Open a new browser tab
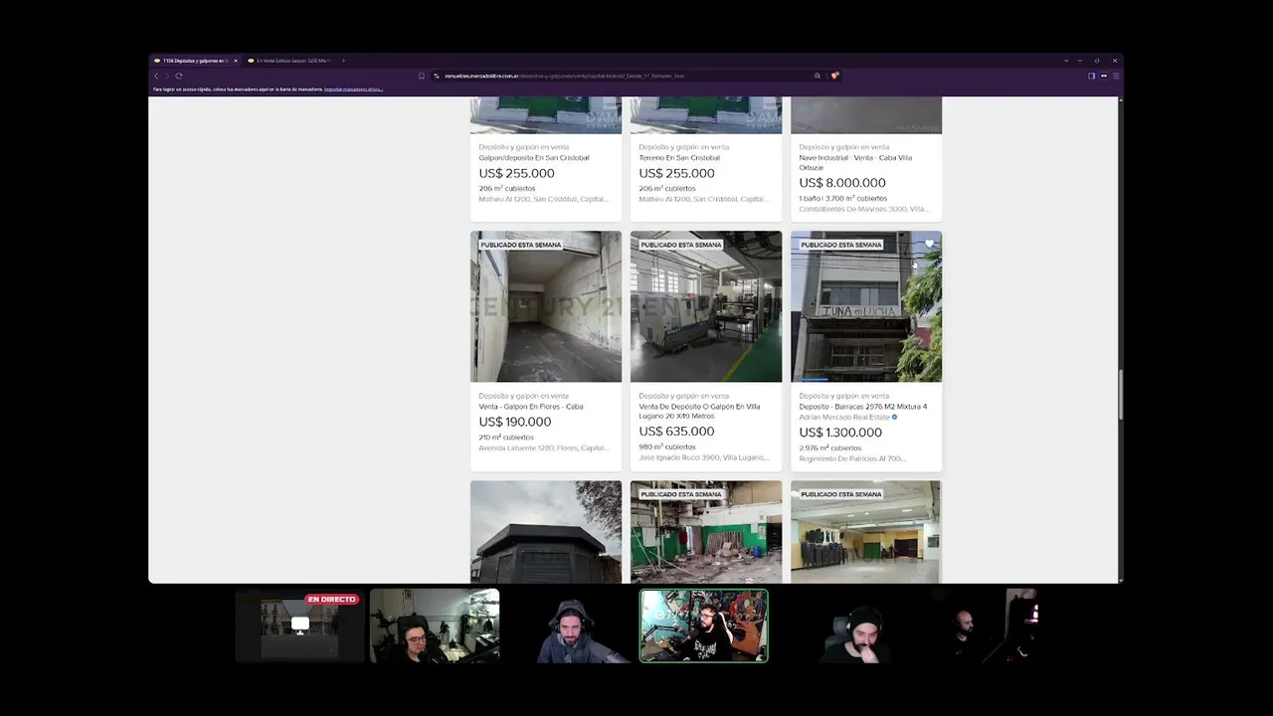Viewport: 1273px width, 716px height. (x=343, y=61)
